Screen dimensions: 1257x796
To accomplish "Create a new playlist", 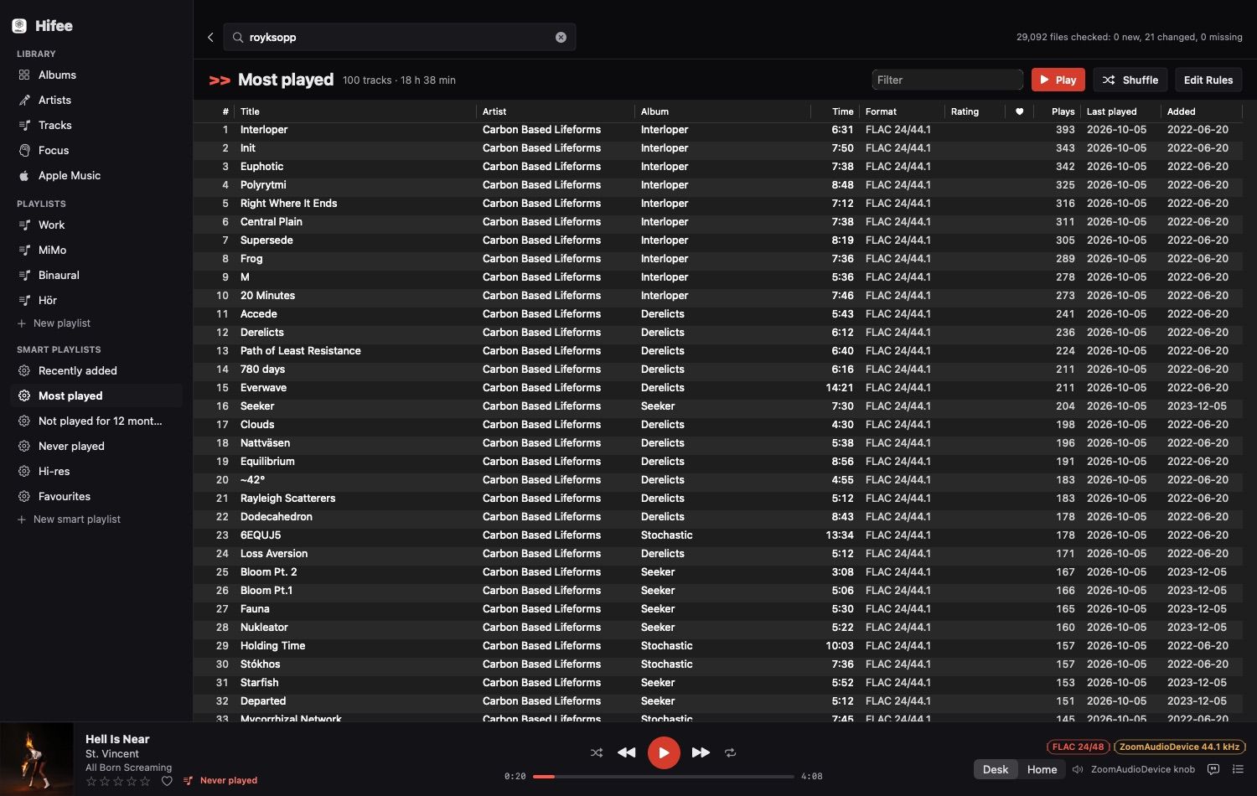I will click(x=54, y=323).
